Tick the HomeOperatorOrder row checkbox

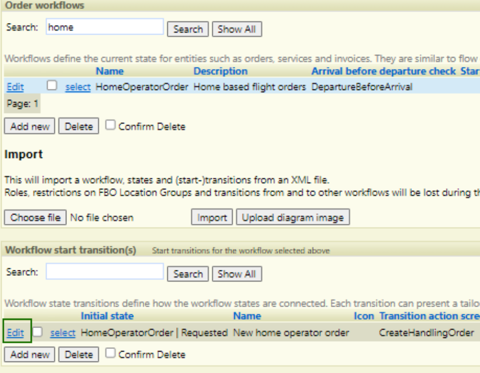click(x=52, y=86)
